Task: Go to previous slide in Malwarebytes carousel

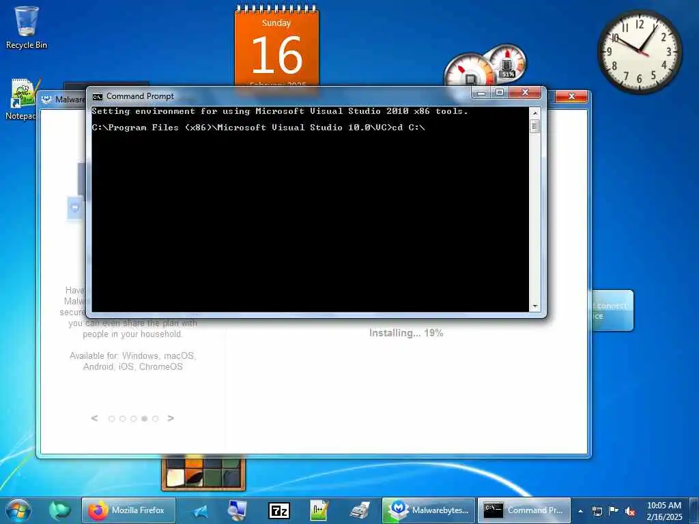Action: point(94,418)
